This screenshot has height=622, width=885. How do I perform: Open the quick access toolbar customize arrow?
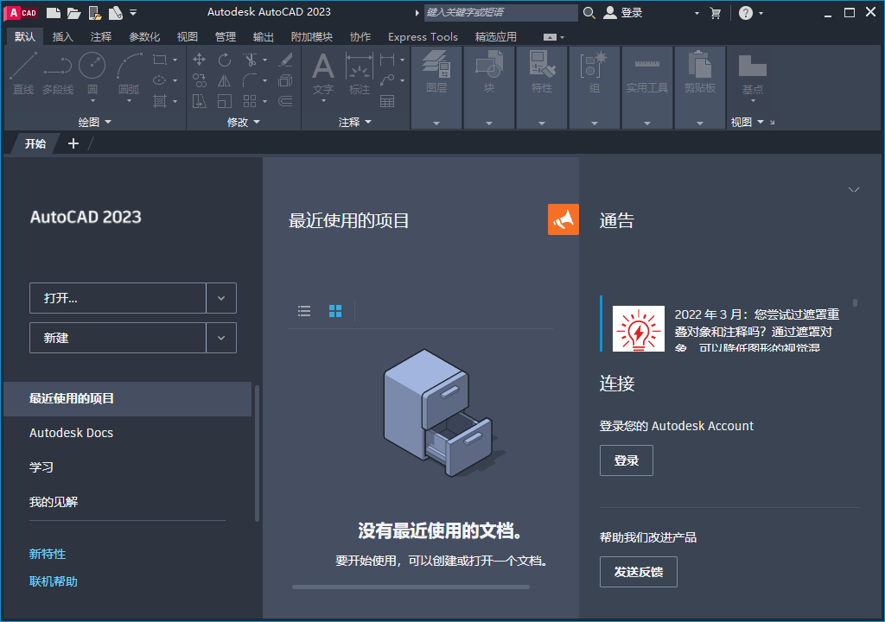133,12
